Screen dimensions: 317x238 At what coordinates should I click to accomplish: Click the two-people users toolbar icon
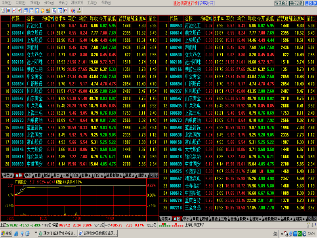click(48, 11)
